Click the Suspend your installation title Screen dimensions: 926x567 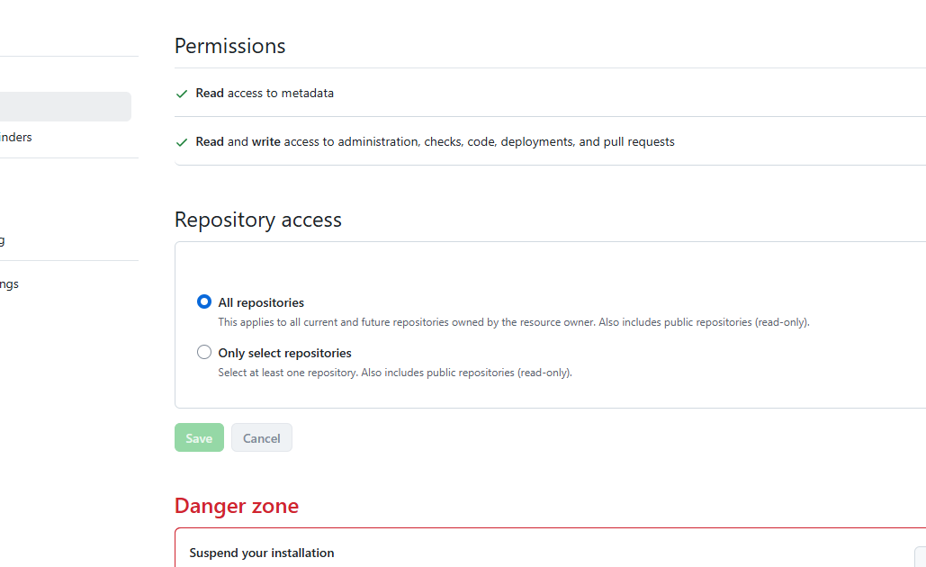tap(261, 553)
